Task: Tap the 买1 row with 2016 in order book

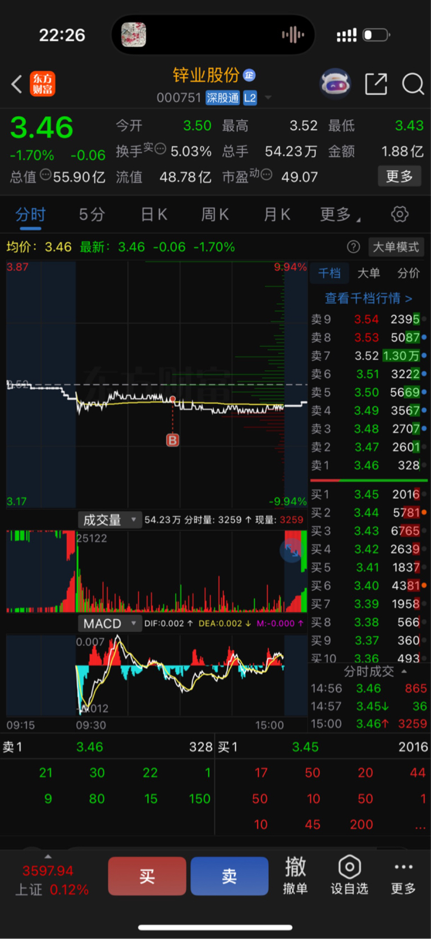Action: (369, 494)
